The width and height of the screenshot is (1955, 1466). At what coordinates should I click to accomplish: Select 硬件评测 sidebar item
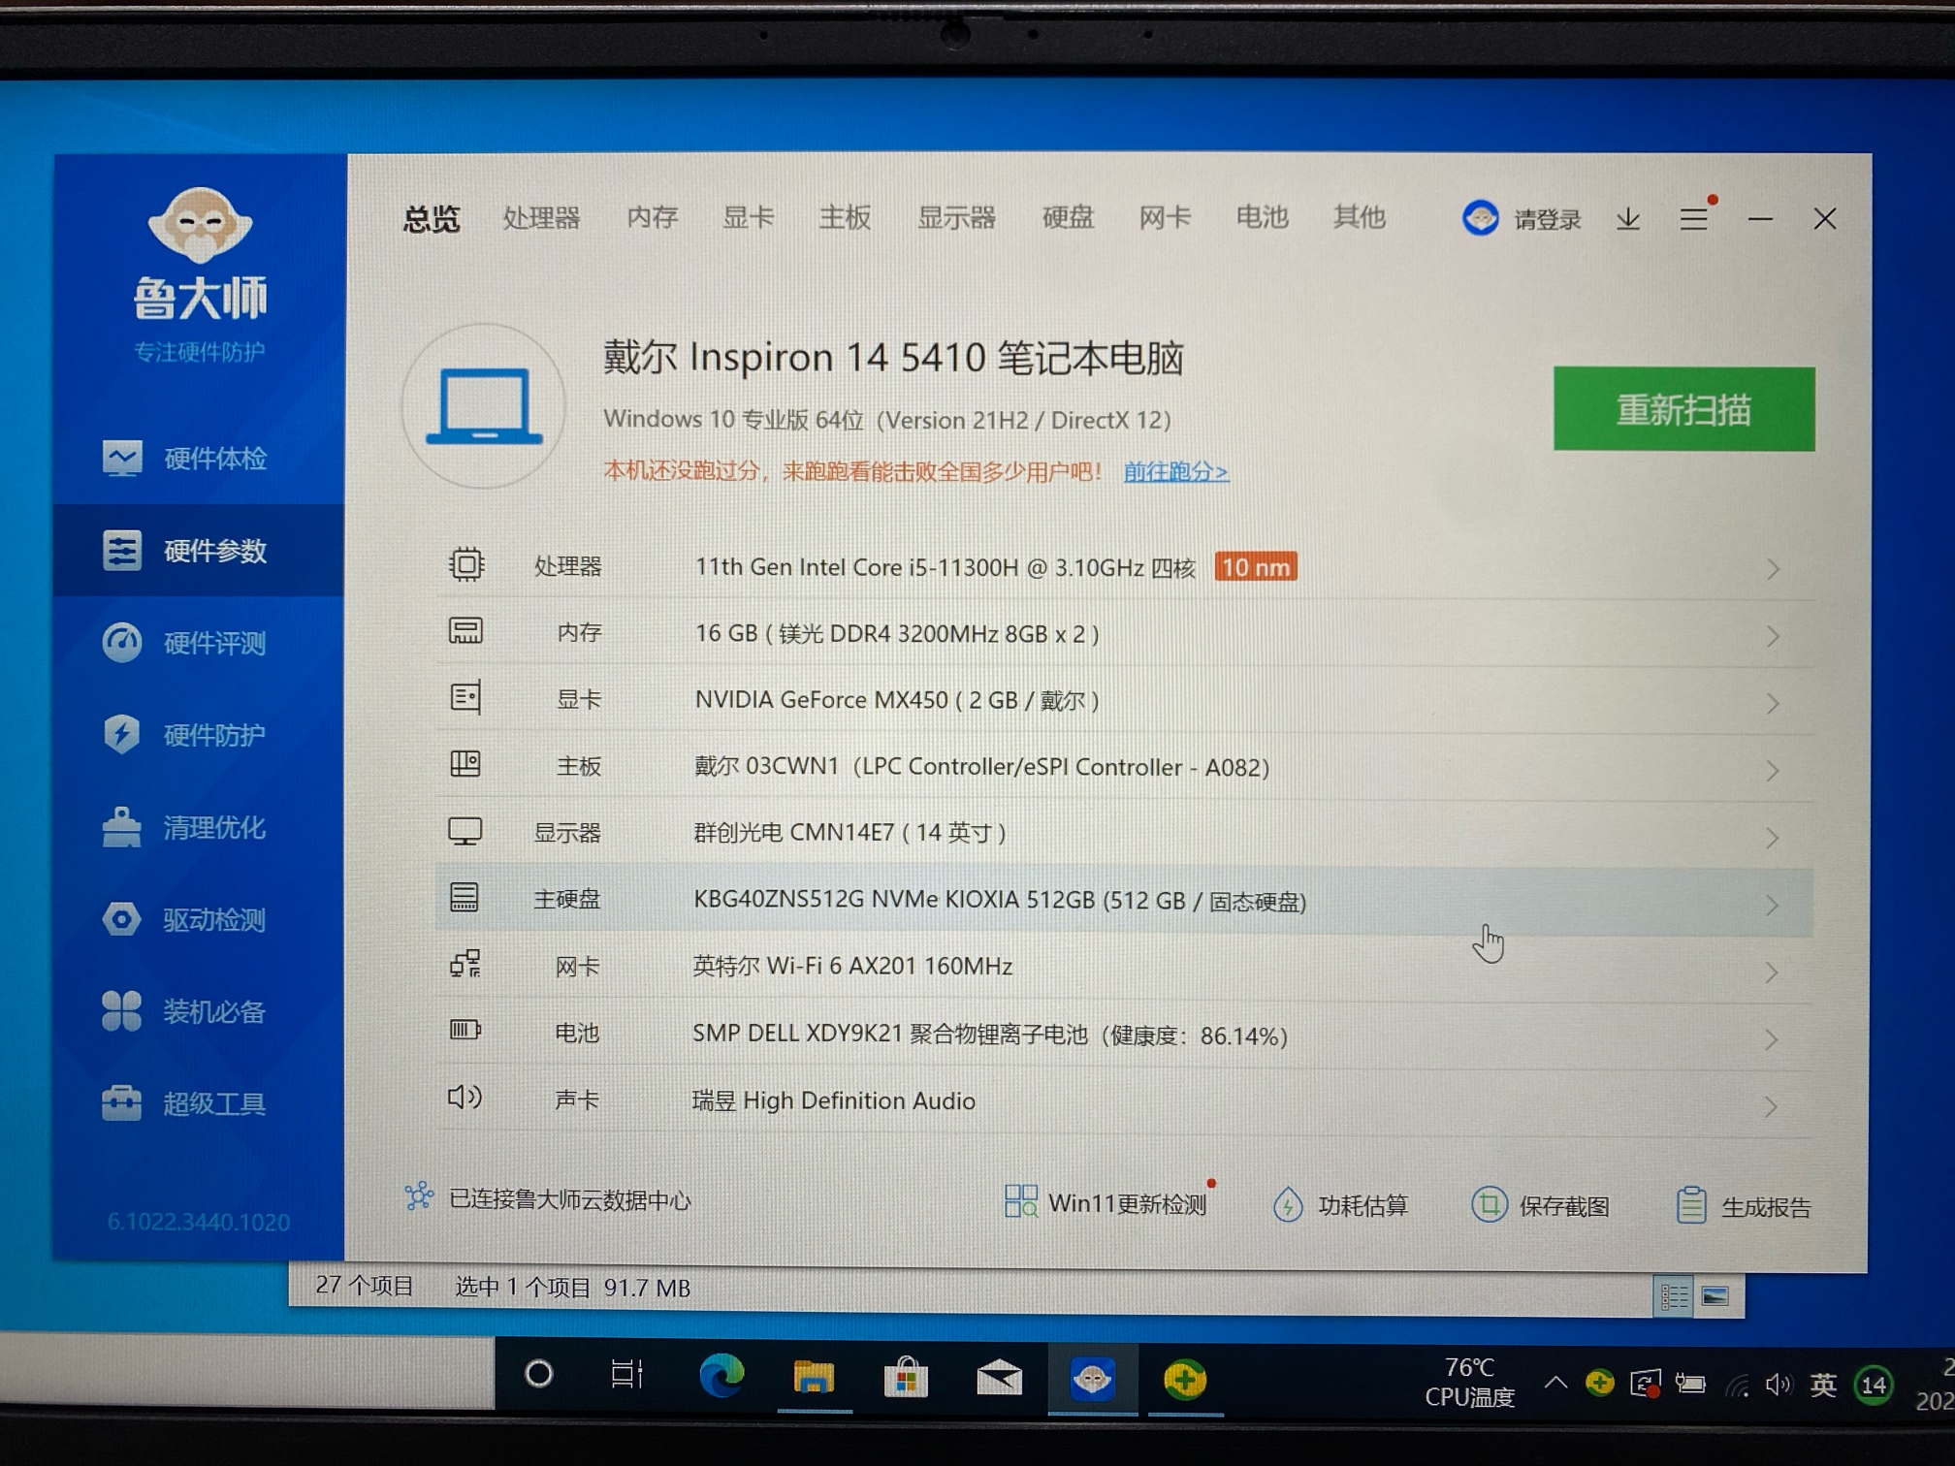coord(213,643)
